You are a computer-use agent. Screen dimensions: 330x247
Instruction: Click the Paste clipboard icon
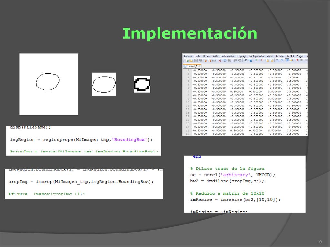[229, 60]
